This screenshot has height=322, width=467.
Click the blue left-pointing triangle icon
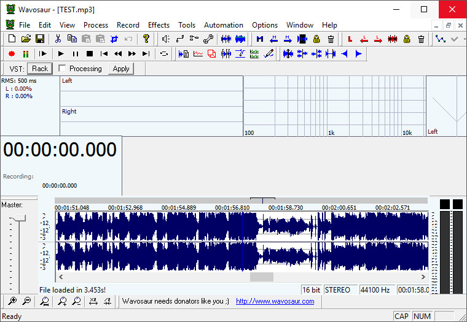[x=345, y=54]
